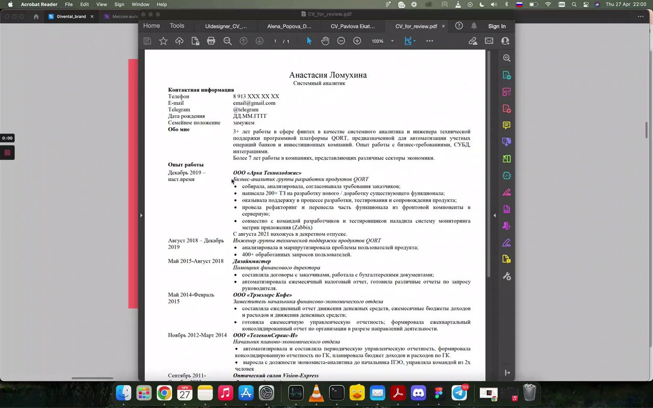Click the page number input field

(275, 41)
